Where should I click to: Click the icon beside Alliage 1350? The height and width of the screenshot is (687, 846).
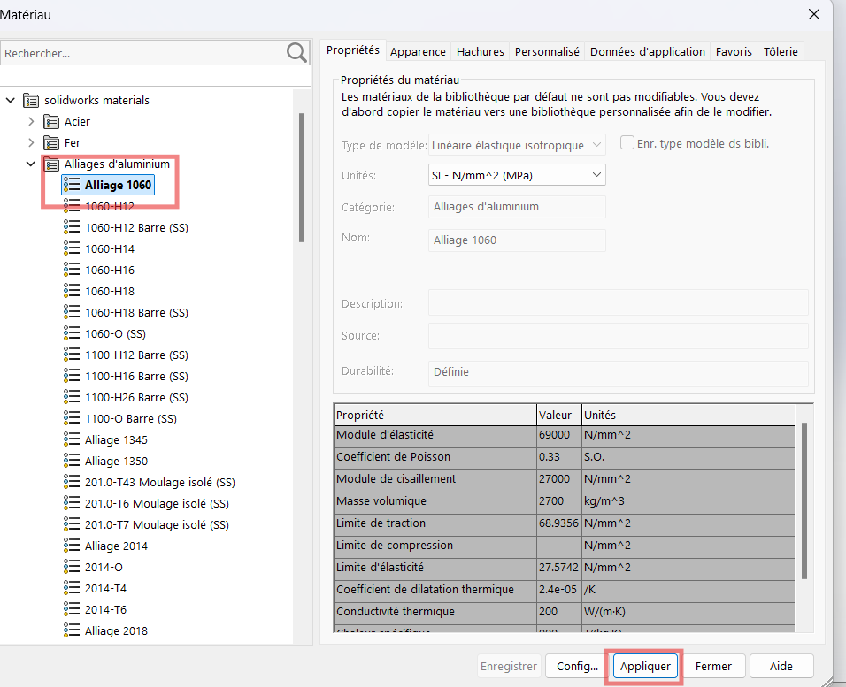tap(71, 461)
